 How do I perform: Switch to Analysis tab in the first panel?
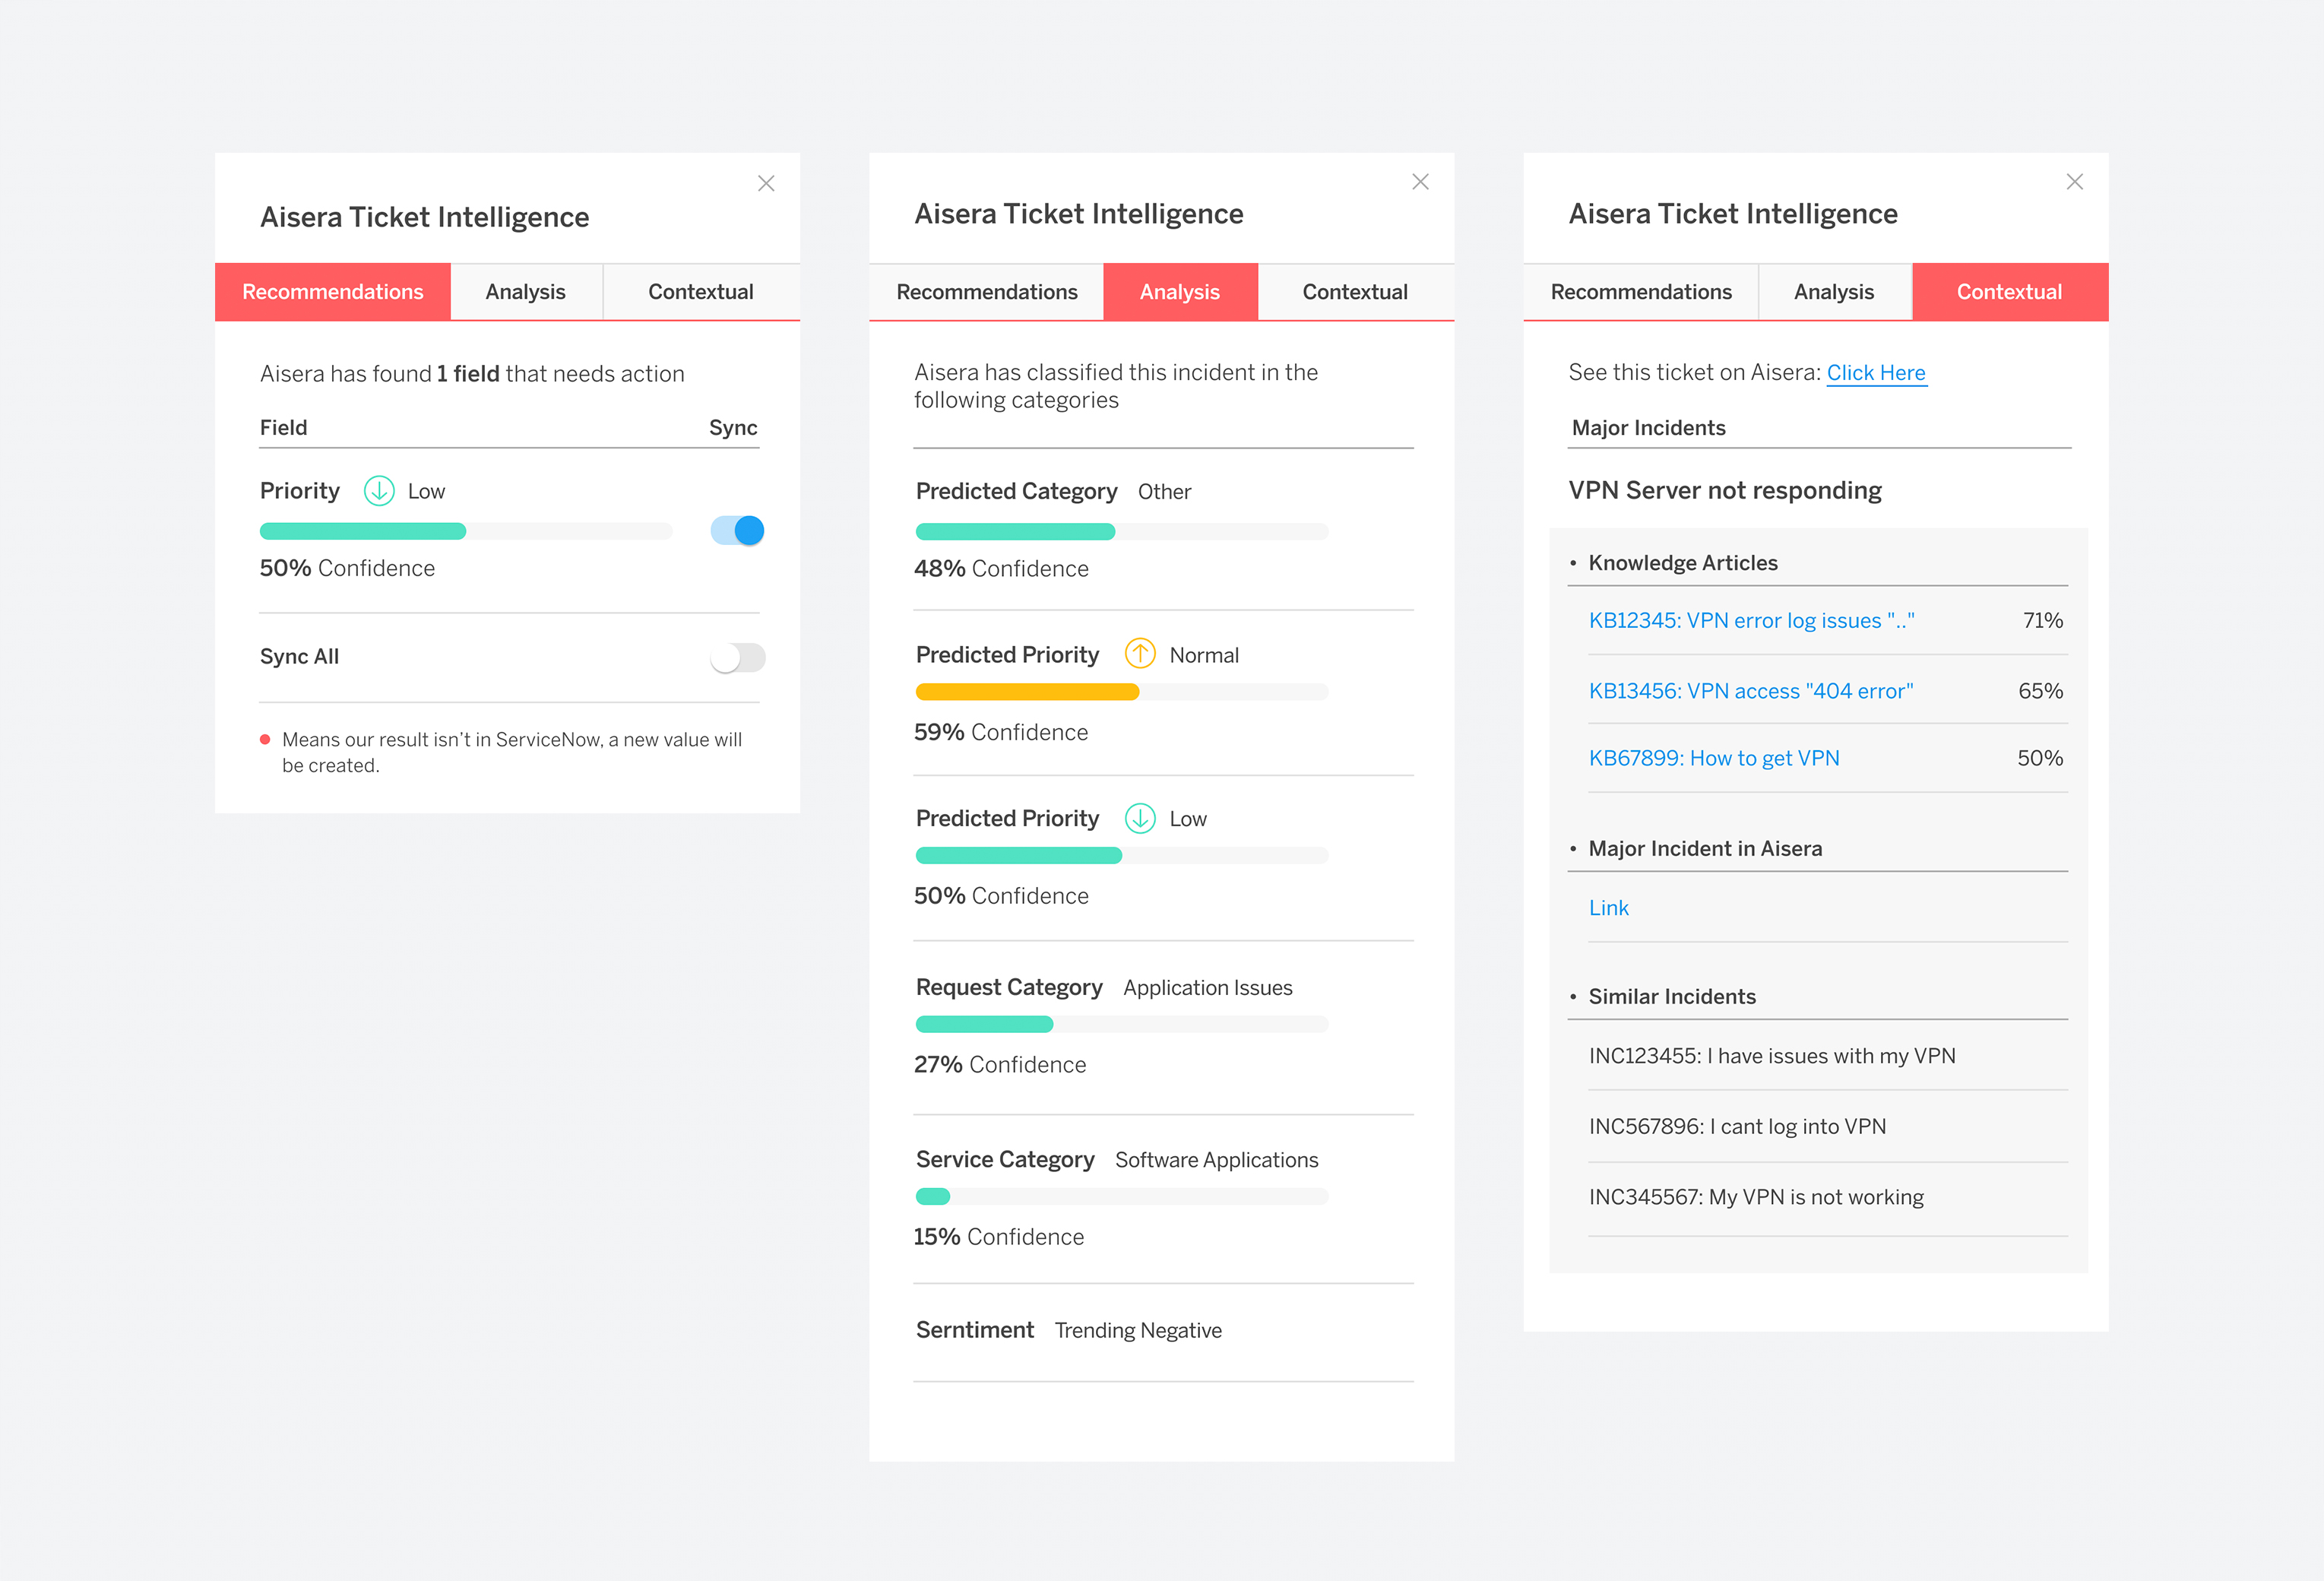pos(526,292)
